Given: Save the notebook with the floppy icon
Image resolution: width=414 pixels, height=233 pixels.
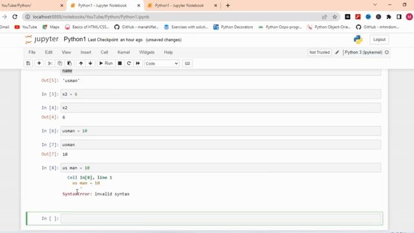Looking at the screenshot, I should [28, 63].
